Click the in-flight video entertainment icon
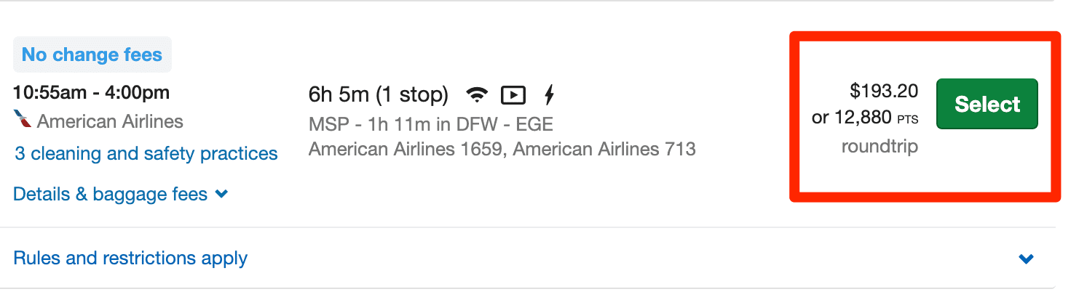The width and height of the screenshot is (1079, 305). point(513,94)
